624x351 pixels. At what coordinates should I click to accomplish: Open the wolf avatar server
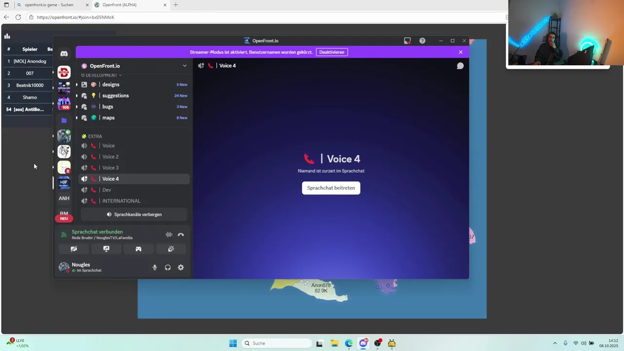point(64,152)
